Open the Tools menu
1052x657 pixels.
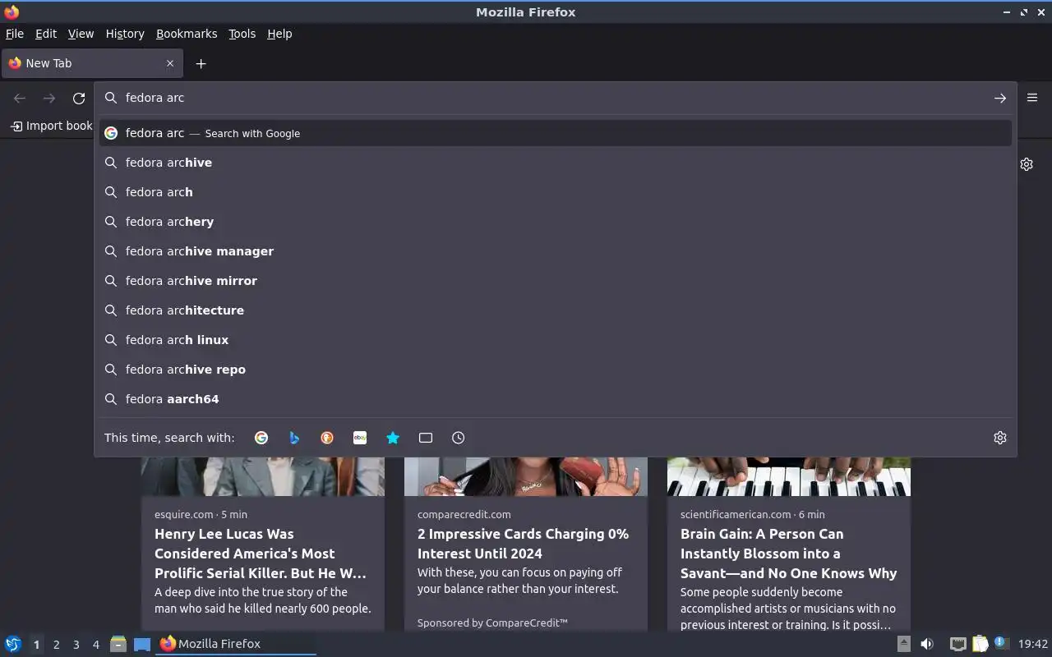pos(242,34)
